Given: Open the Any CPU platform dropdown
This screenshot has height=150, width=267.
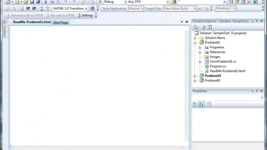Looking at the screenshot, I should pos(168,2).
